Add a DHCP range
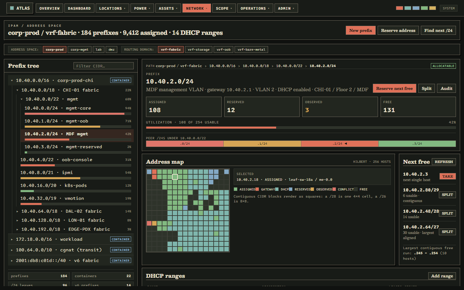The height and width of the screenshot is (290, 464). [442, 276]
